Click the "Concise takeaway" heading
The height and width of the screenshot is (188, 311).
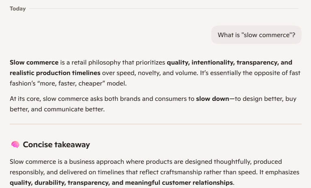[56, 144]
